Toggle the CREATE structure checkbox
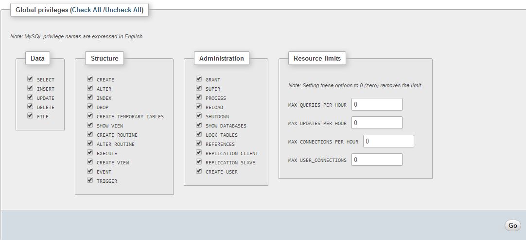Screen dimensions: 526x240 tap(90, 79)
